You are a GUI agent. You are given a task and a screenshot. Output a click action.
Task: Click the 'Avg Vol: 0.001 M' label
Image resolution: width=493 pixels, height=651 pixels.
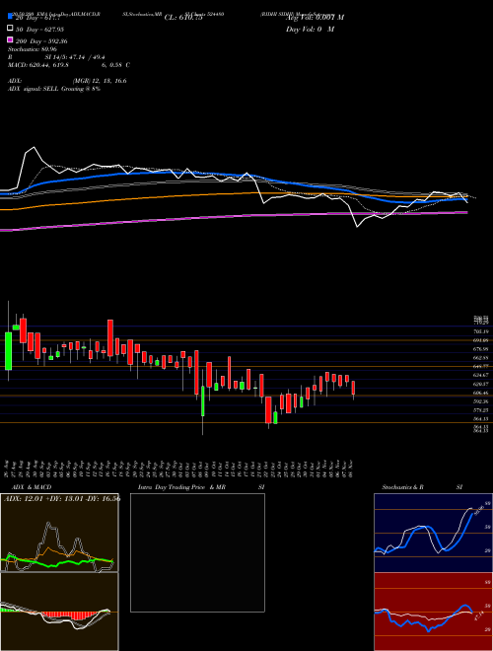pyautogui.click(x=315, y=17)
